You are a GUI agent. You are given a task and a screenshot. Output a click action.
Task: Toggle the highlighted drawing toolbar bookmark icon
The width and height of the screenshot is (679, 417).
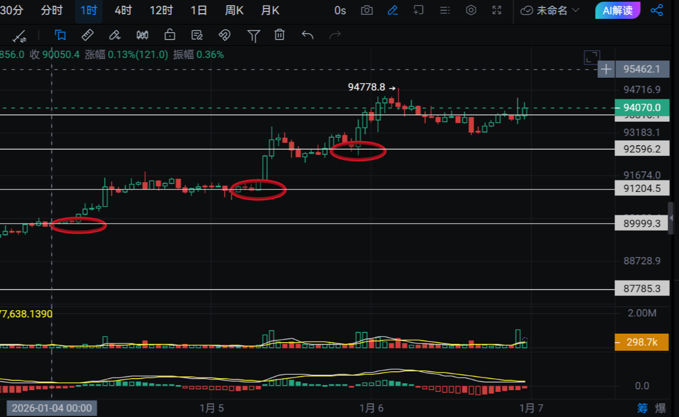[60, 35]
